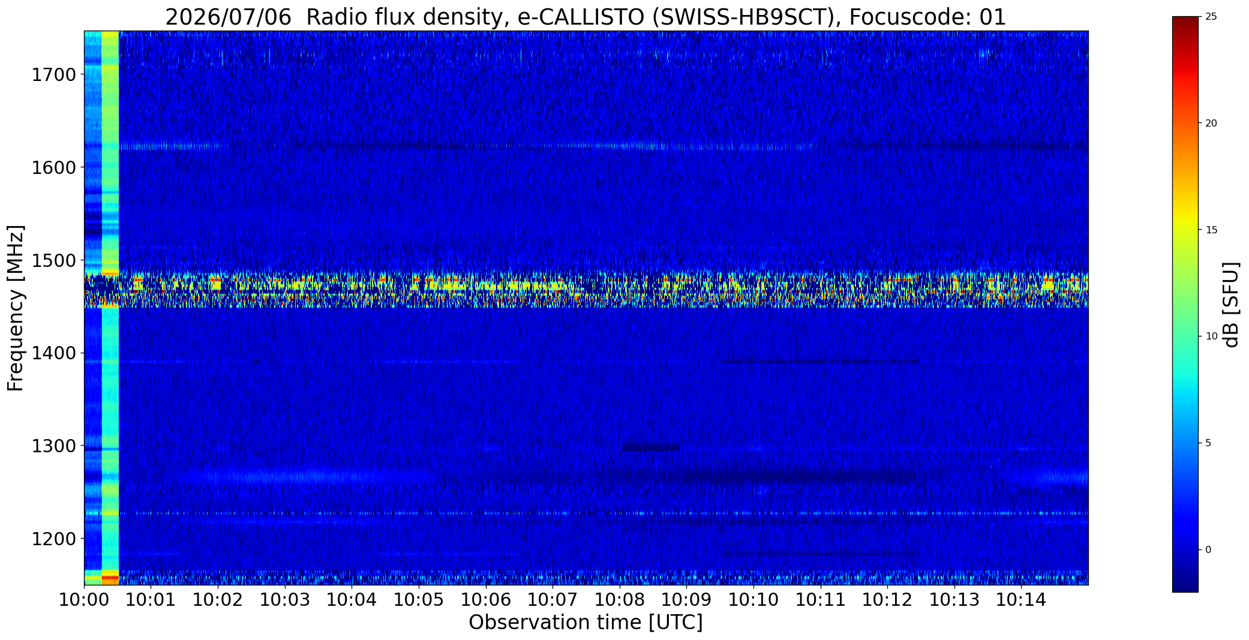This screenshot has width=1249, height=640.
Task: Click the 10:09 time tick label
Action: 687,600
